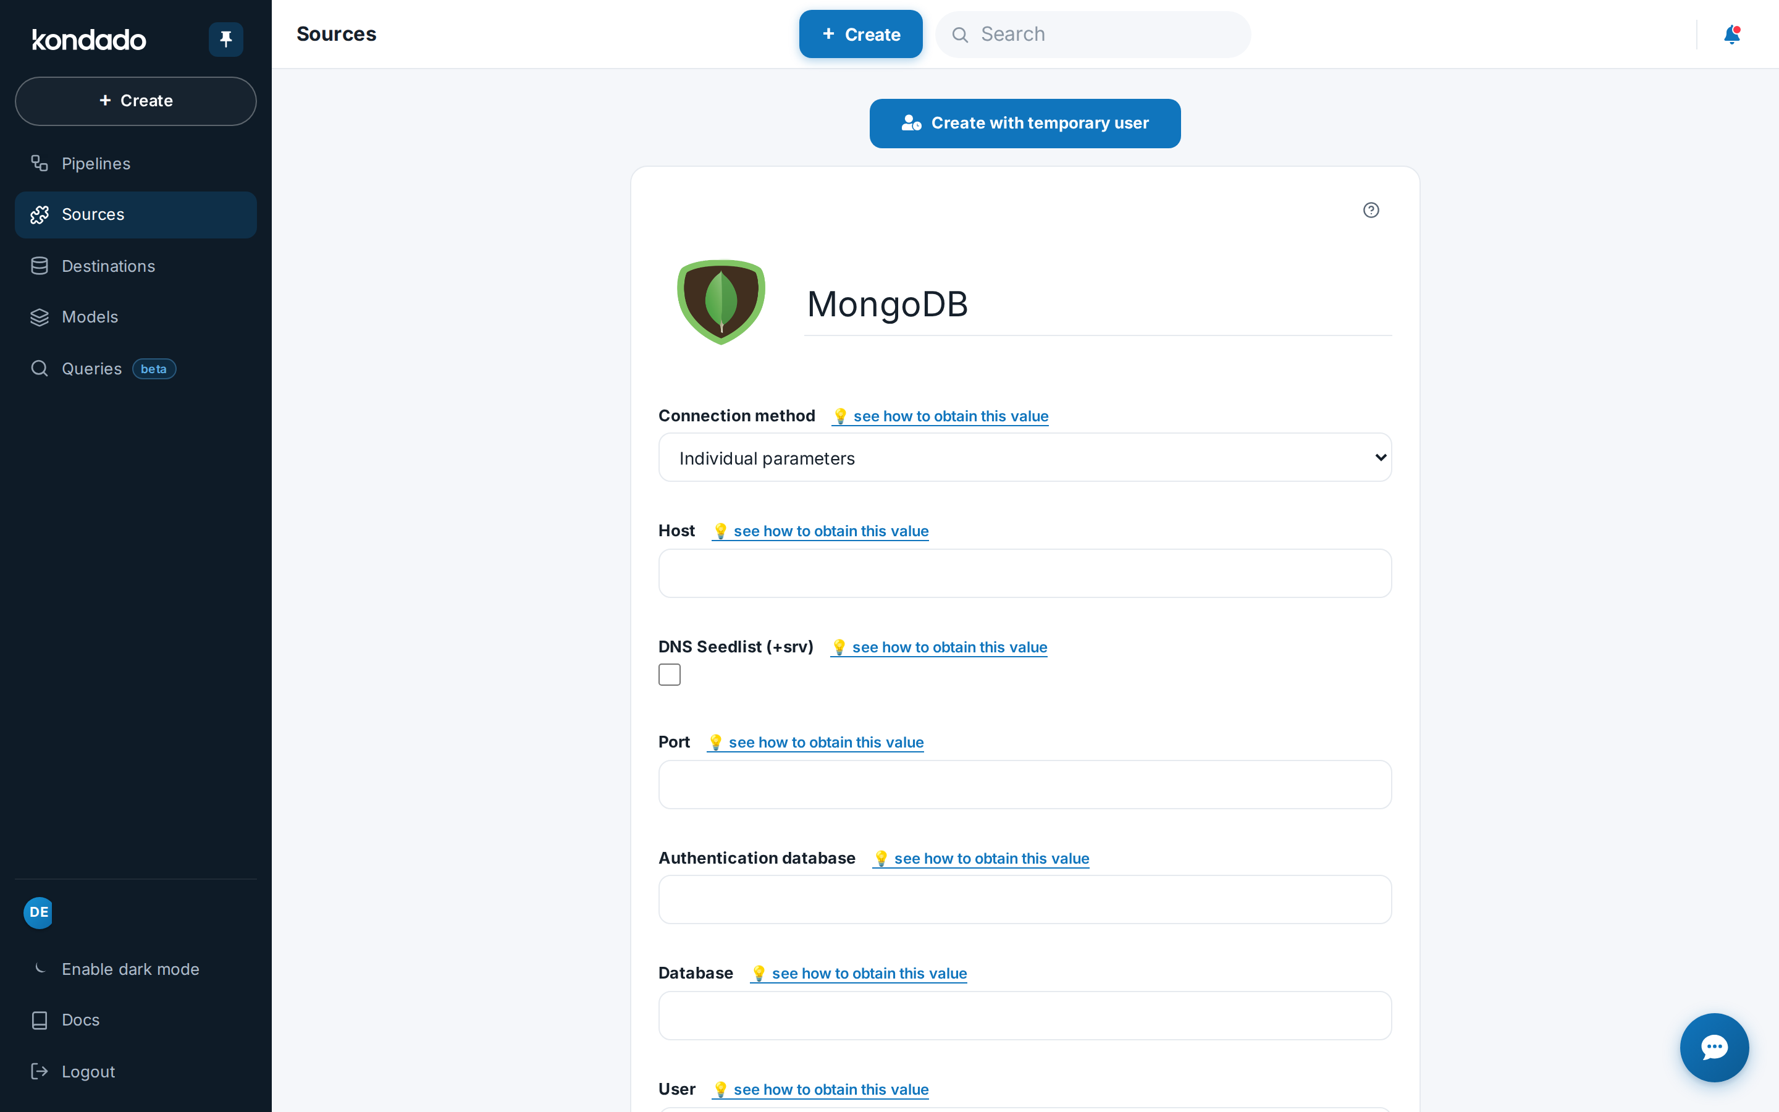Open the Connection method dropdown

tap(1025, 457)
